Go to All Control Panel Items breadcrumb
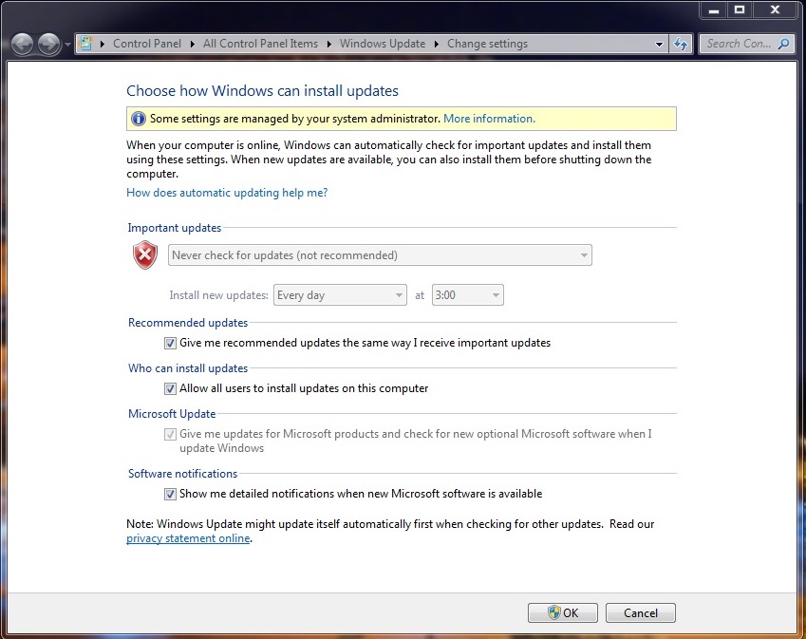 coord(261,44)
